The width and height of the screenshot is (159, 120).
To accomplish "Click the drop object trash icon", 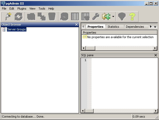I will 52,17.
